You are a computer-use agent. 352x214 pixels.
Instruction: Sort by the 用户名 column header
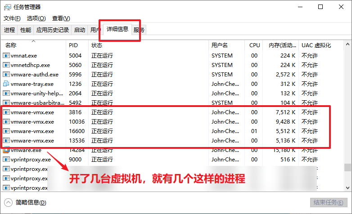tap(226, 45)
